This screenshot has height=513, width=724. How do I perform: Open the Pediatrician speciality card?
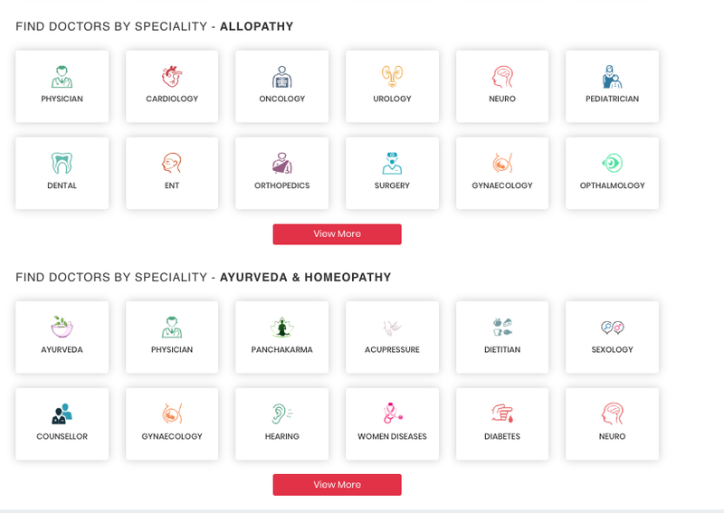pos(613,86)
